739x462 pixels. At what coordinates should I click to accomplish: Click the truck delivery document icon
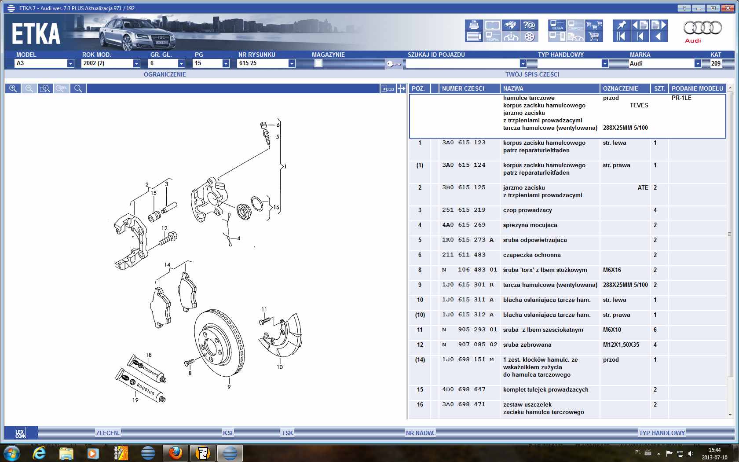click(x=575, y=37)
